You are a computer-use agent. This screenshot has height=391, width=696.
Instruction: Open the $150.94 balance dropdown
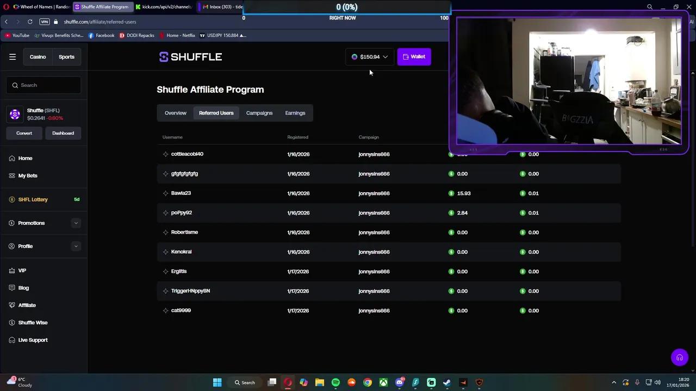[x=370, y=56]
